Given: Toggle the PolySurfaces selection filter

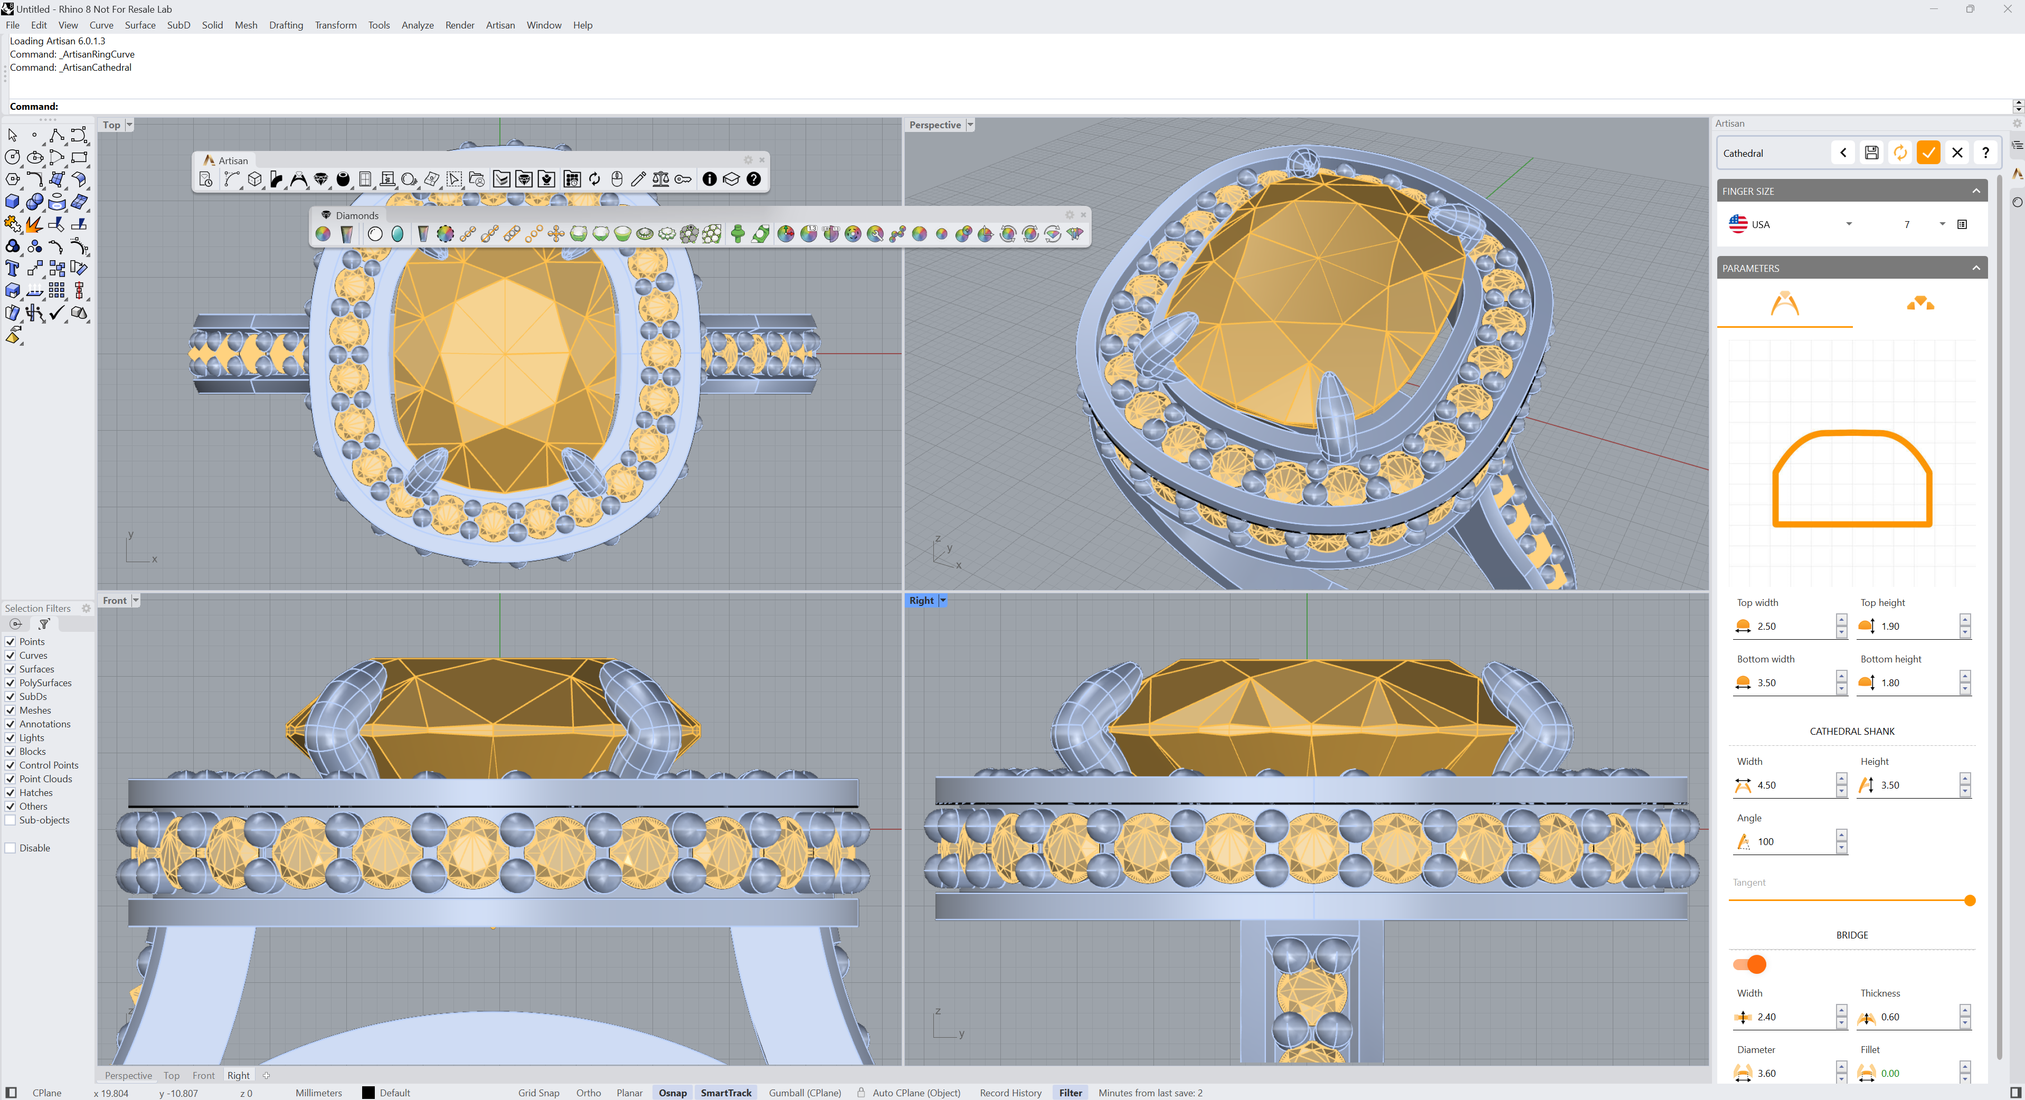Looking at the screenshot, I should coord(10,682).
